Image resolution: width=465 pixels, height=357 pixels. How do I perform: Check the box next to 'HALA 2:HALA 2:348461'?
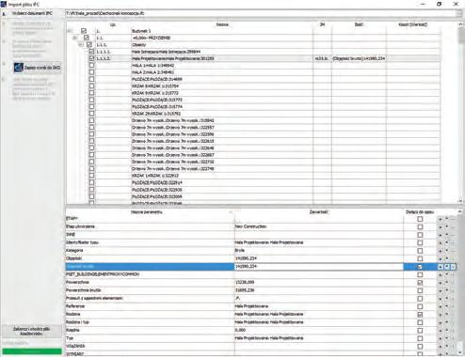pos(91,72)
